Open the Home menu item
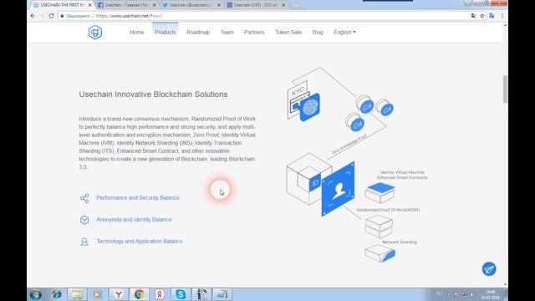This screenshot has width=535, height=301. [137, 32]
